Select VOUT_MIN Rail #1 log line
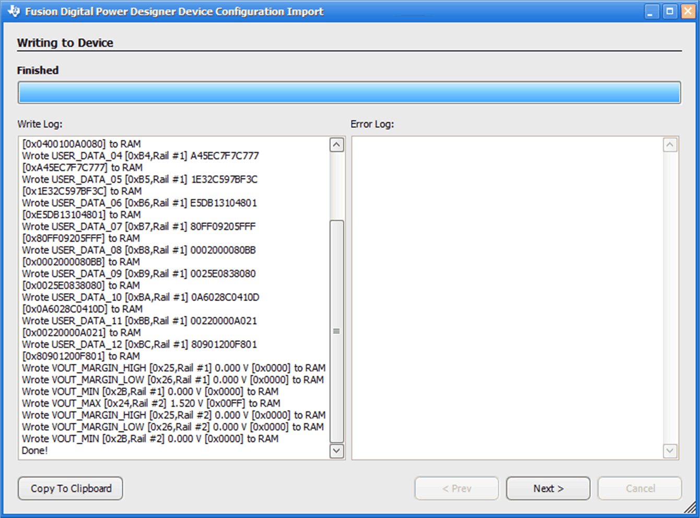700x518 pixels. click(150, 392)
